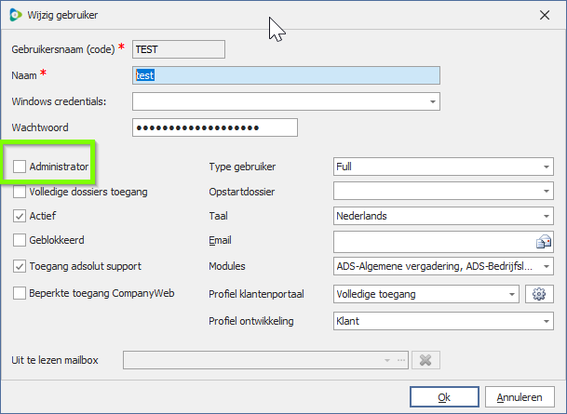Toggle the Geblokkeerd checkbox
Image resolution: width=567 pixels, height=414 pixels.
point(20,240)
